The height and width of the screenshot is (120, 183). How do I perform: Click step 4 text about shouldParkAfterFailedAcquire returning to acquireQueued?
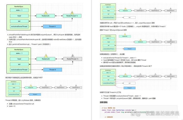click(44, 36)
